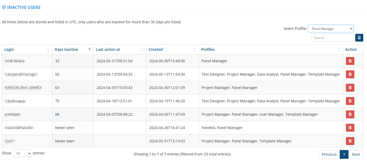This screenshot has width=367, height=162.
Task: Delete the never-seen user created 2024-05-31
Action: point(350,141)
